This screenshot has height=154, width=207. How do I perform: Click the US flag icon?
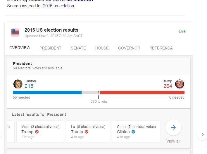click(15, 32)
